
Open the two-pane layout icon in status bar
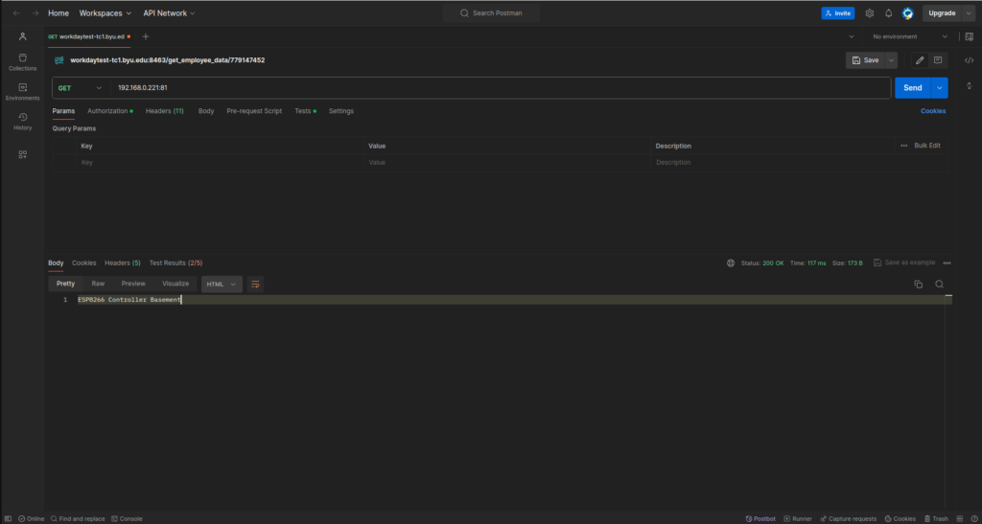click(959, 519)
